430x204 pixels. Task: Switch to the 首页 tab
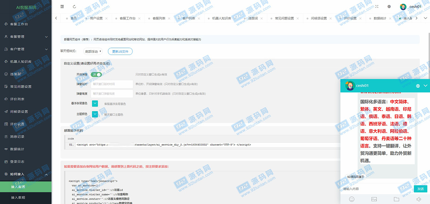73,18
